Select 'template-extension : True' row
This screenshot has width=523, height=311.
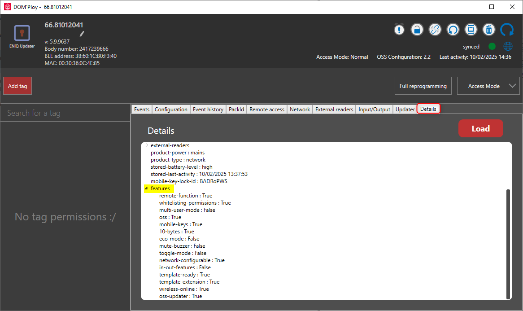pyautogui.click(x=189, y=282)
